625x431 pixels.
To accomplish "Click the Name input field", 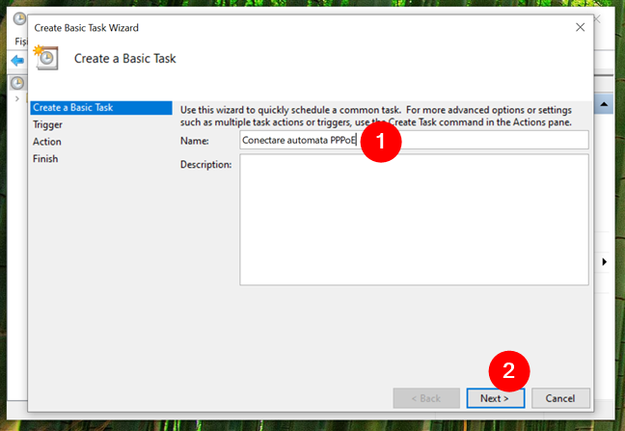I will click(414, 140).
